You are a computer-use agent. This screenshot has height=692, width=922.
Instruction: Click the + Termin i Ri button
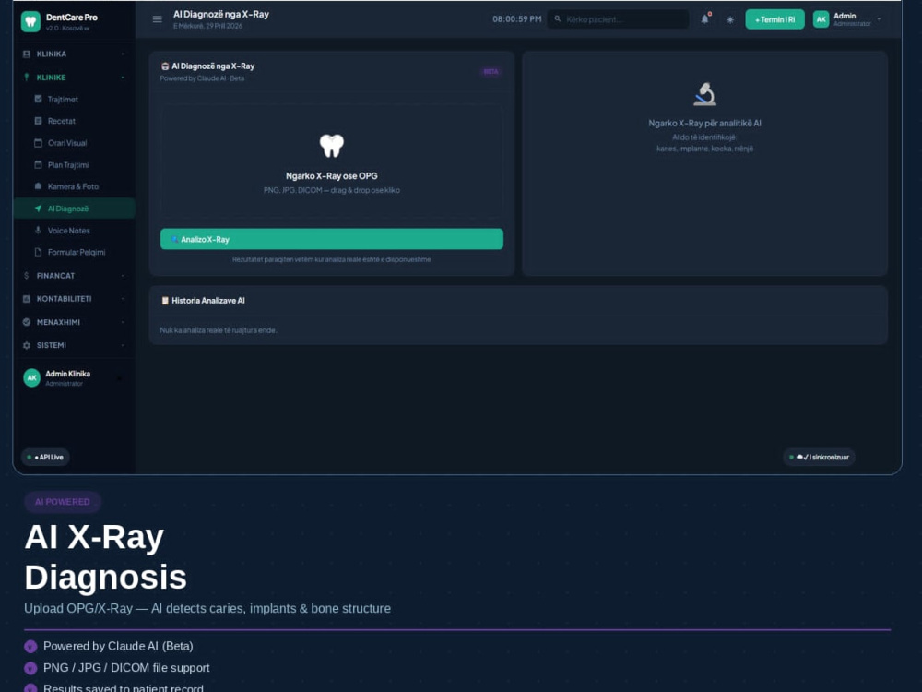click(774, 19)
